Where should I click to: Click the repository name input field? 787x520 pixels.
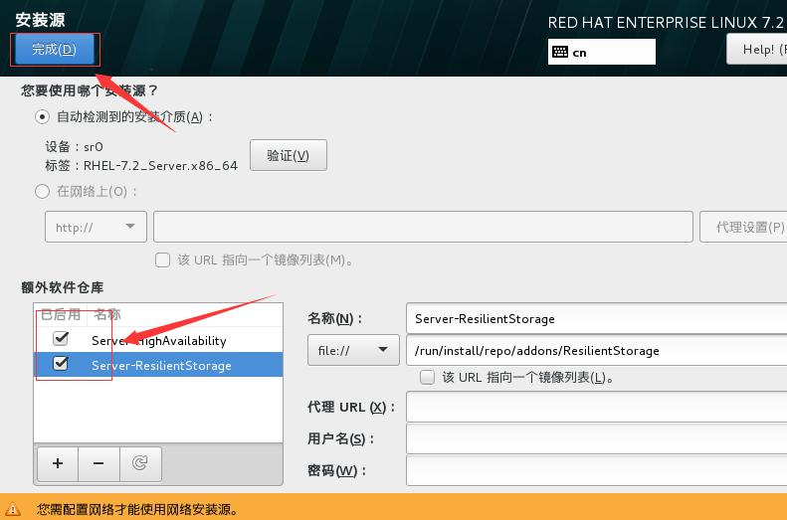596,318
